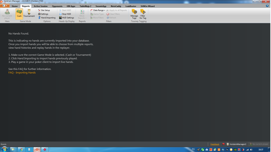
Task: Click the No current player hero icon
Action: pos(7,14)
